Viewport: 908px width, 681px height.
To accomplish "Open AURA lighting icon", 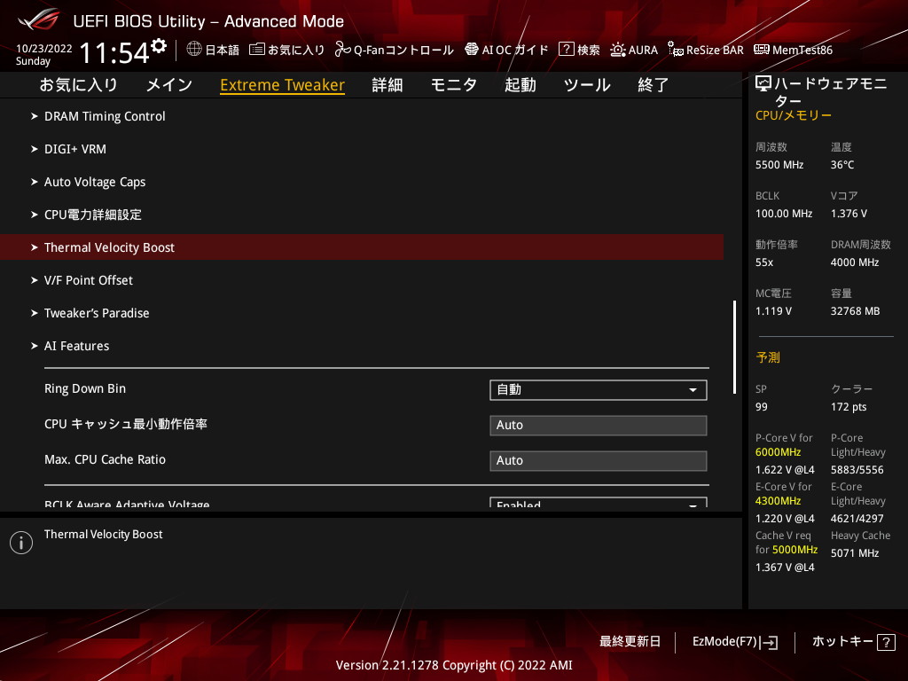I will point(618,50).
